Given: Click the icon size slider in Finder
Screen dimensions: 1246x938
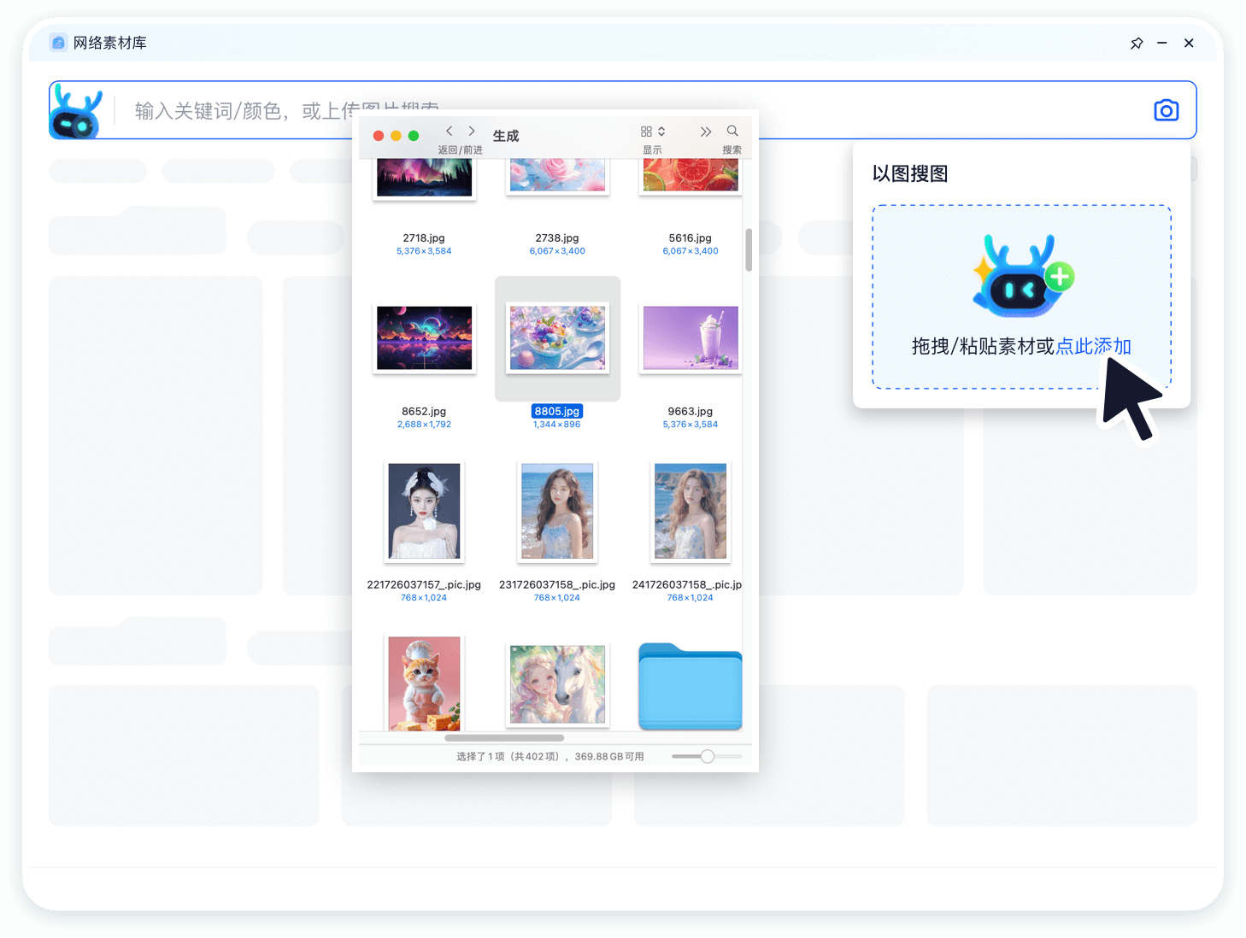Looking at the screenshot, I should click(707, 756).
